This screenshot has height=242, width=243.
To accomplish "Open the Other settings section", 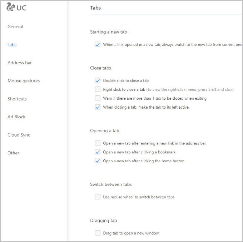I will coord(13,153).
